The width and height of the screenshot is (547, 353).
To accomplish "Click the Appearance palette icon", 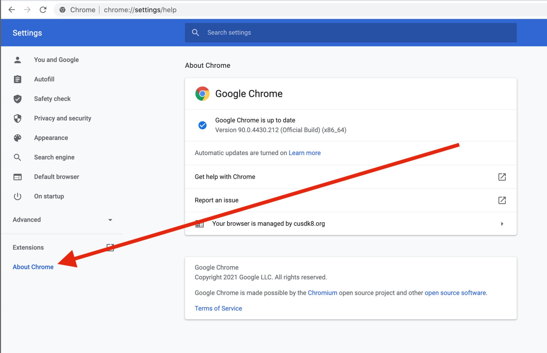I will (x=17, y=138).
